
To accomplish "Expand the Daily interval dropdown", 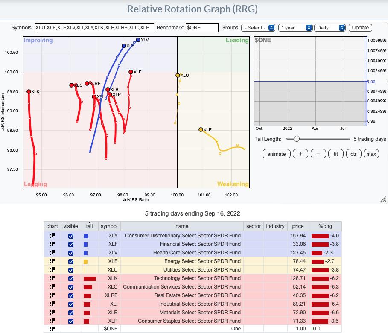I will (x=330, y=28).
